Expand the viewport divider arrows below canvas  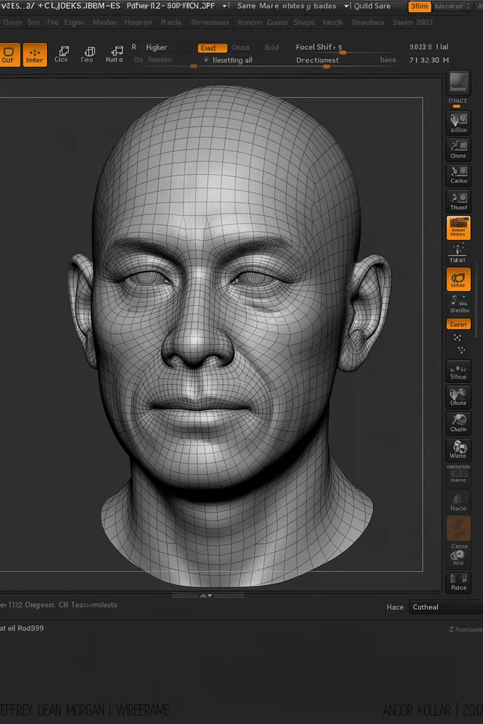[x=207, y=596]
